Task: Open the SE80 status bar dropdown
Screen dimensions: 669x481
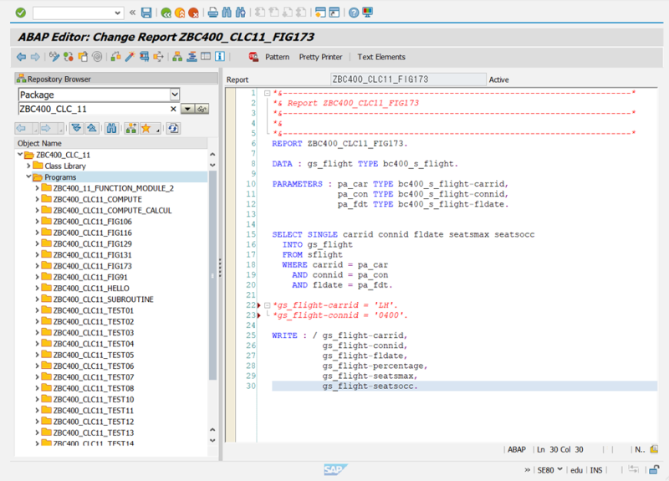Action: (559, 469)
